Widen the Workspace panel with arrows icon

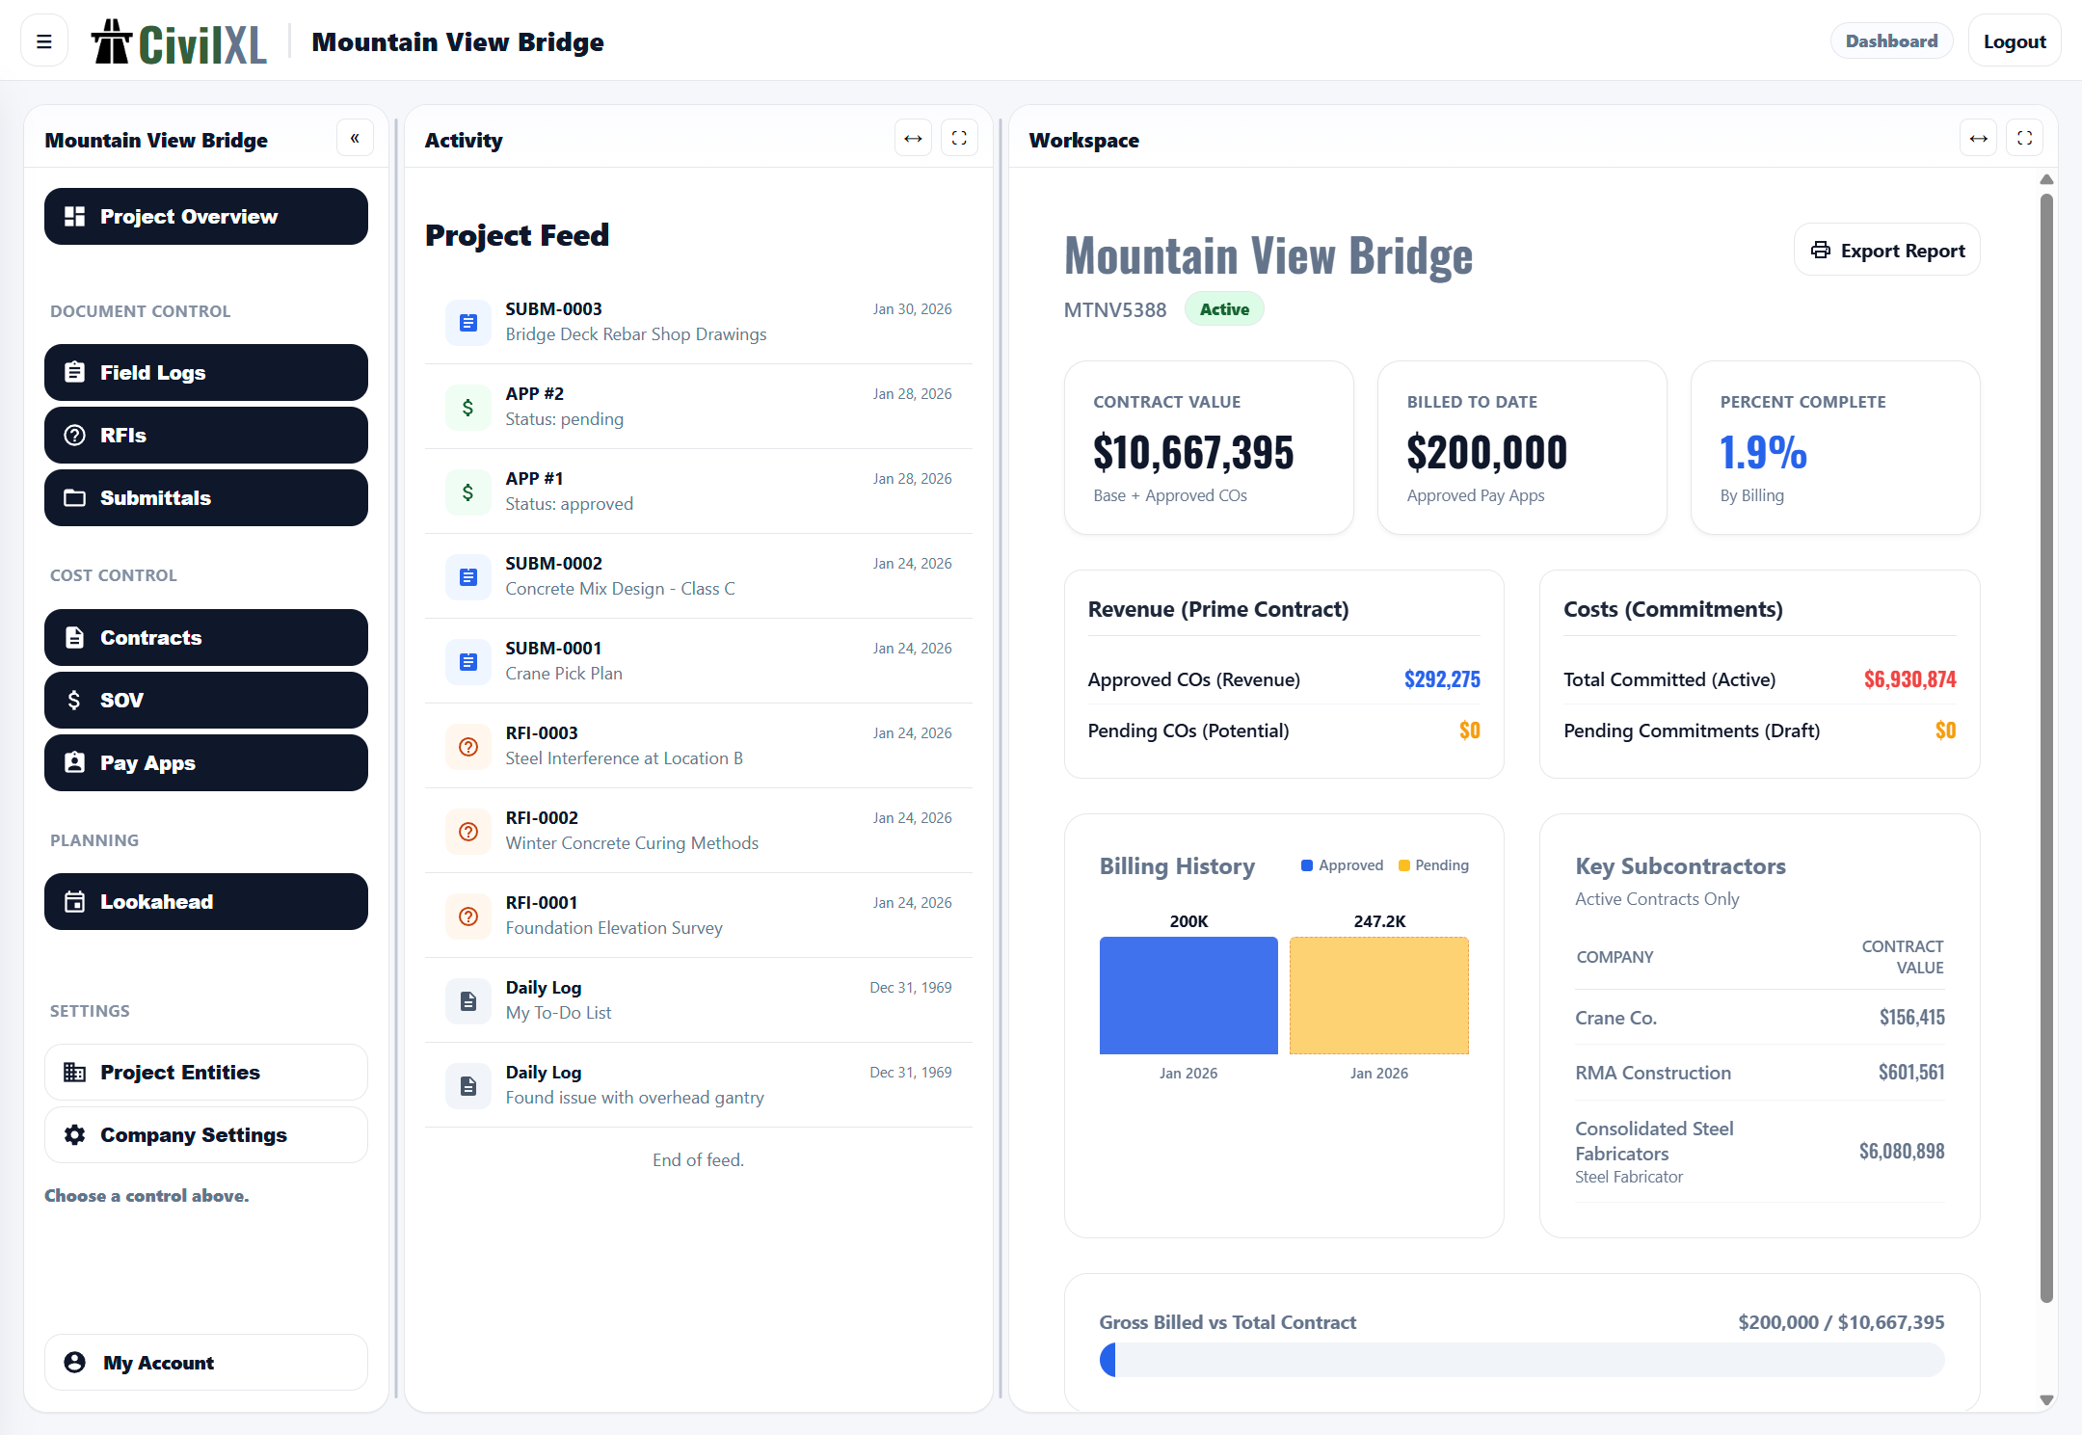(x=1978, y=139)
